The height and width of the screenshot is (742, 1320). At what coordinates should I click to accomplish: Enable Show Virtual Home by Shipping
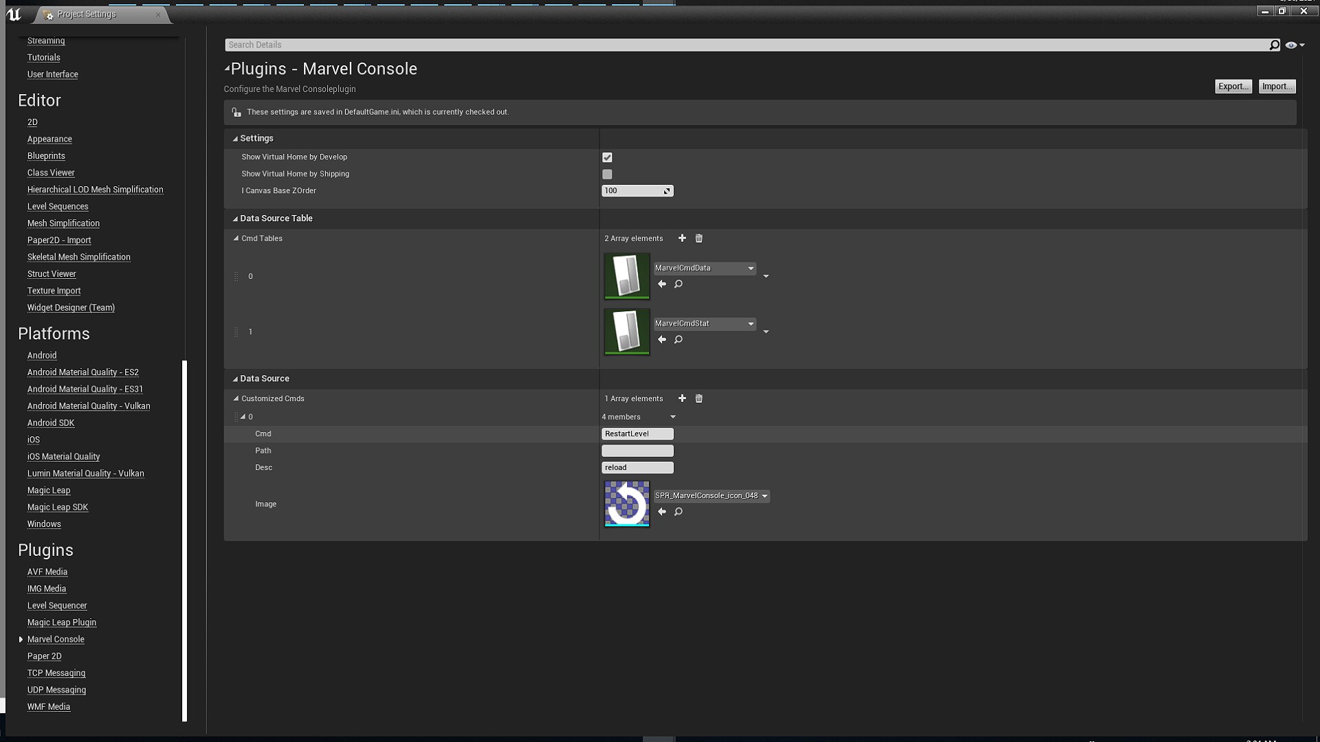pyautogui.click(x=607, y=174)
